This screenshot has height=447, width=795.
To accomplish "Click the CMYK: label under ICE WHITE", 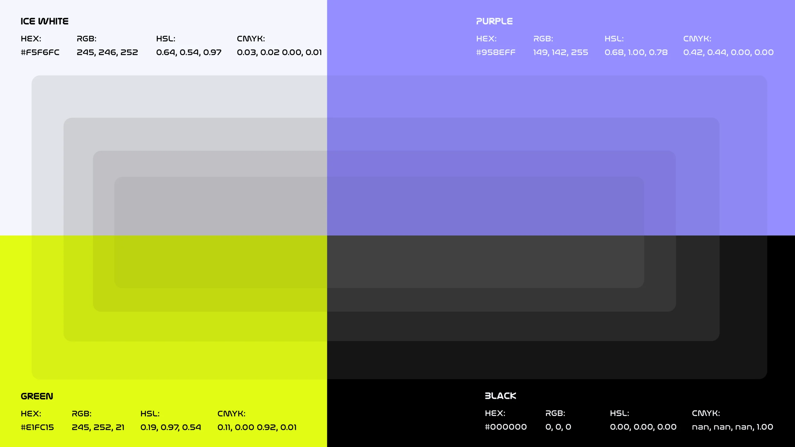I will 251,39.
